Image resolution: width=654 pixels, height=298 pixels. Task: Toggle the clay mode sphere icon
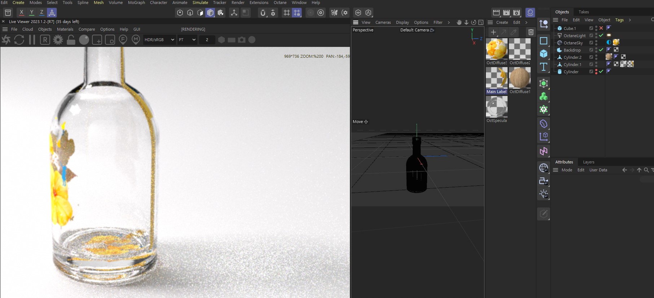tap(84, 40)
